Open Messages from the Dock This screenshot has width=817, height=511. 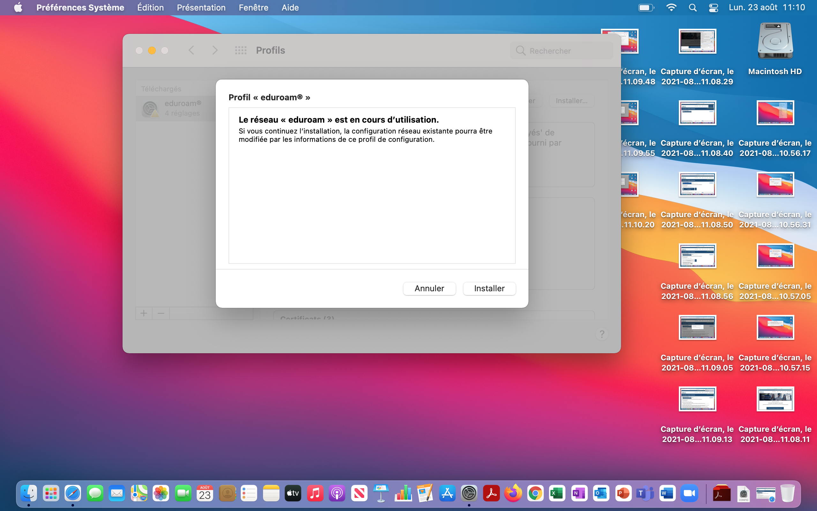[x=95, y=493]
